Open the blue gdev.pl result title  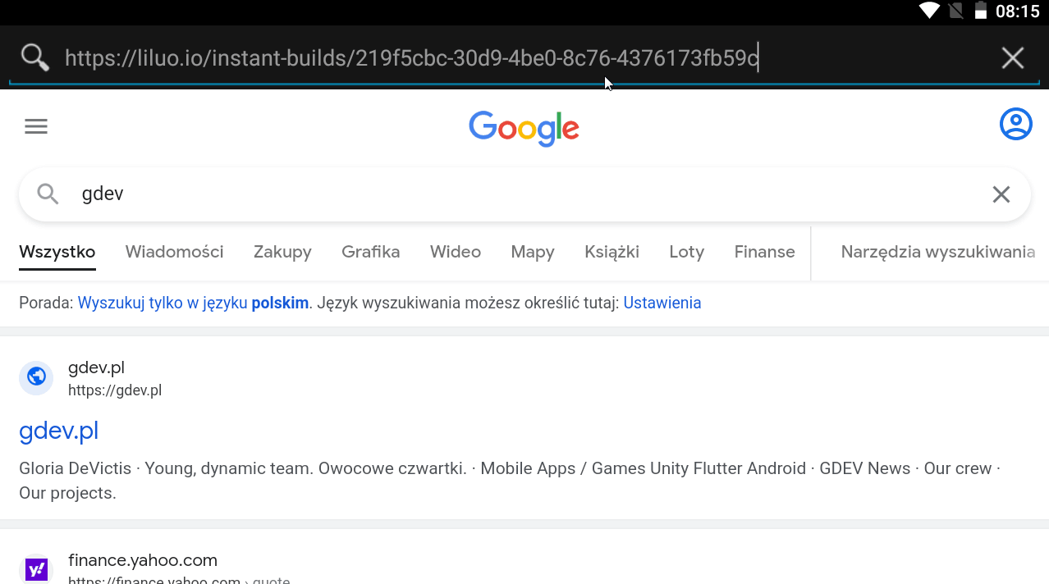(x=58, y=431)
